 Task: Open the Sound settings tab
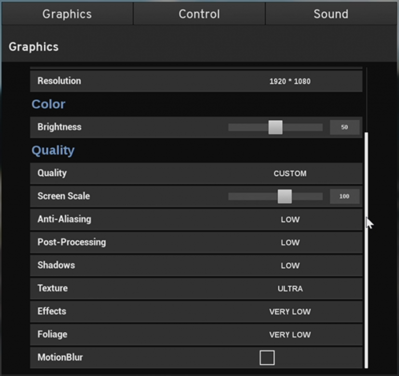[x=330, y=14]
